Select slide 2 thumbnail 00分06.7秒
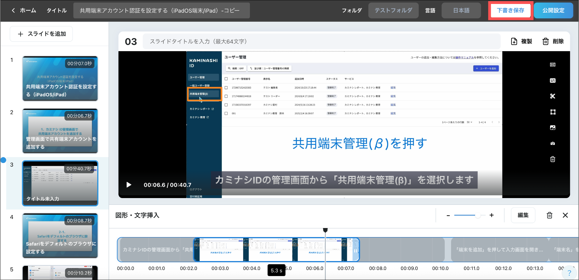The height and width of the screenshot is (280, 579). coord(60,131)
